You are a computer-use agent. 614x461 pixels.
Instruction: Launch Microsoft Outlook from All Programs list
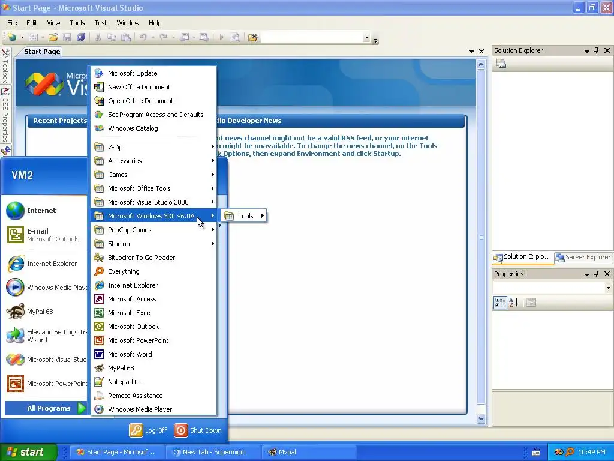point(153,327)
